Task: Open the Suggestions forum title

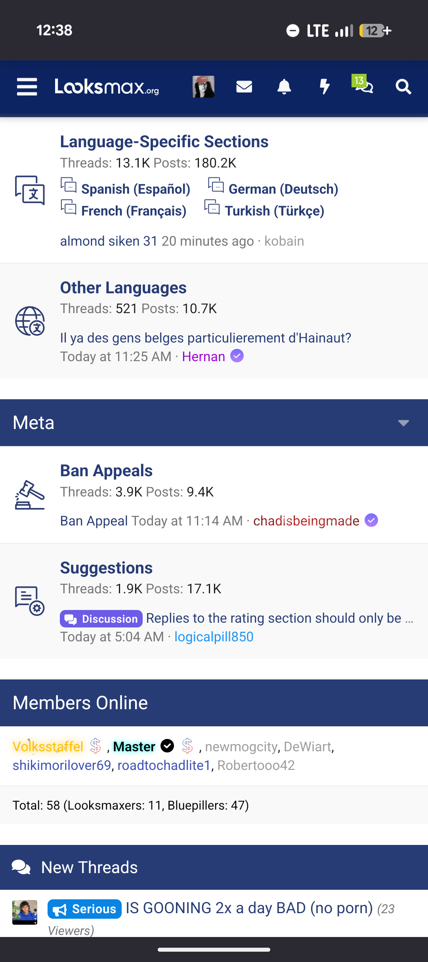Action: [x=106, y=568]
